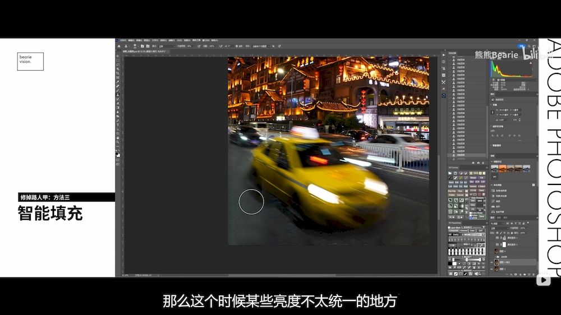Viewport: 561px width, 315px height.
Task: Select the Rectangular Marquee tool
Action: [118, 61]
